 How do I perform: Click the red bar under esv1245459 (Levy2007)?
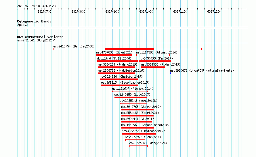131,97
